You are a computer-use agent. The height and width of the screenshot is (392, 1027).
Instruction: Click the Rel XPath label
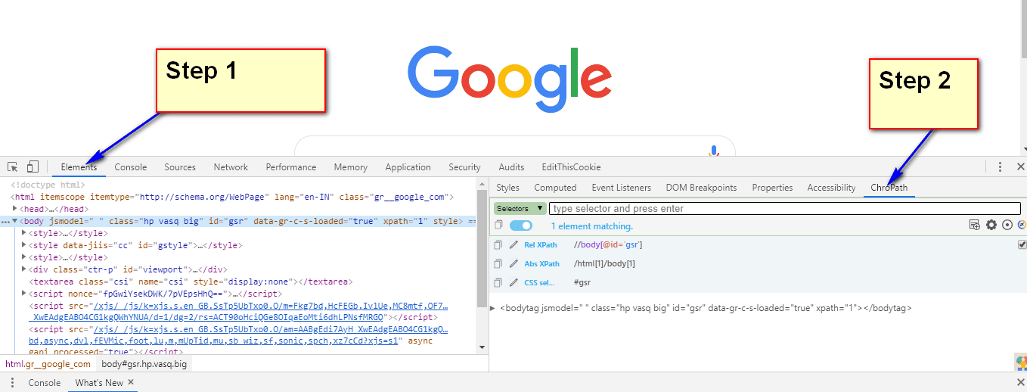click(x=541, y=244)
